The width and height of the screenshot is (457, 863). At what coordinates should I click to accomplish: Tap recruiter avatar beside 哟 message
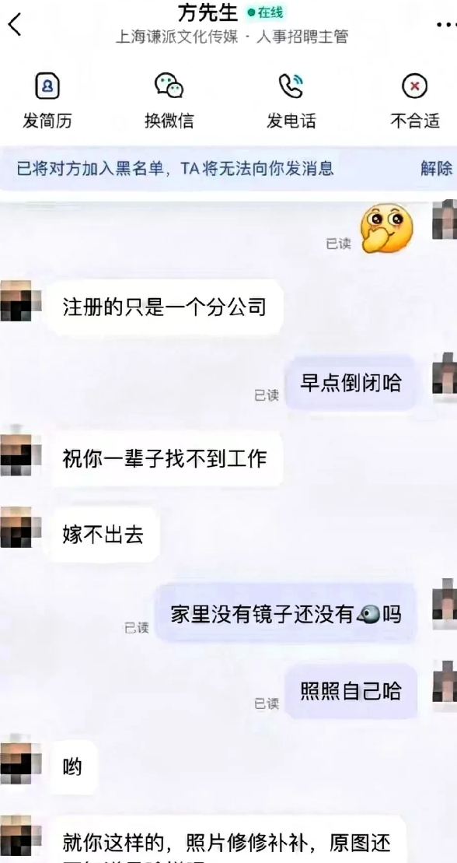click(19, 763)
